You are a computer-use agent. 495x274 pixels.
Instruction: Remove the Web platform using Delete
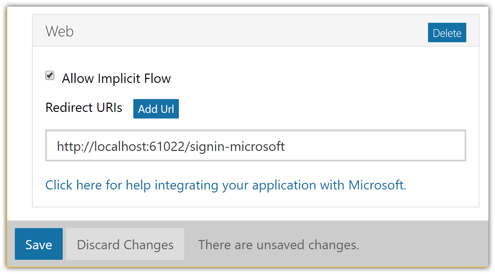(447, 33)
